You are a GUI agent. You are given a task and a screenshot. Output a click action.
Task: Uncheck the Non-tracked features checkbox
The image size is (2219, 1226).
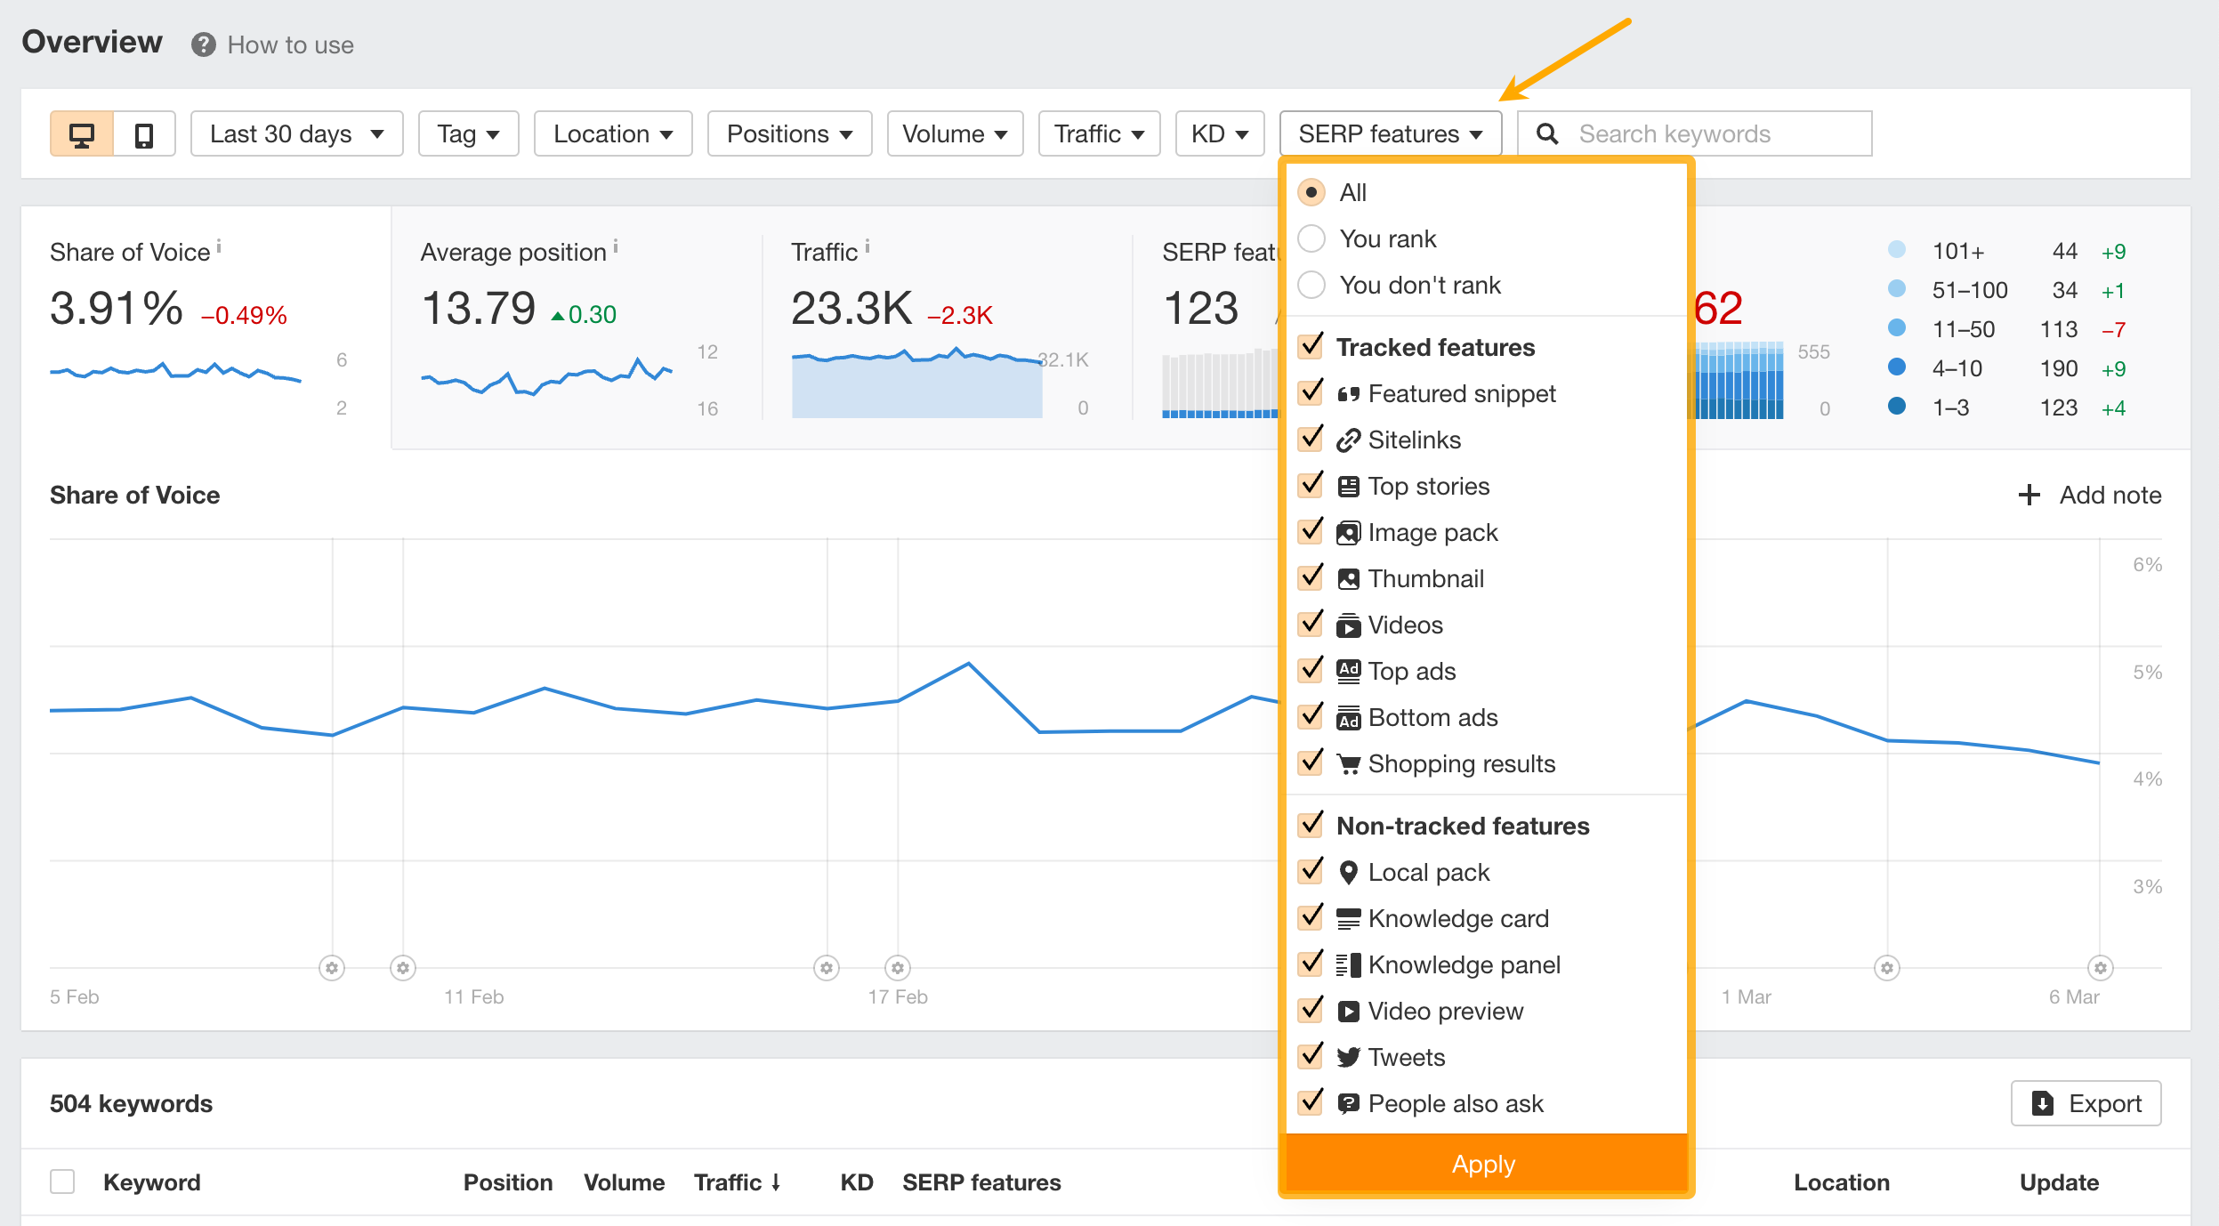pos(1311,825)
